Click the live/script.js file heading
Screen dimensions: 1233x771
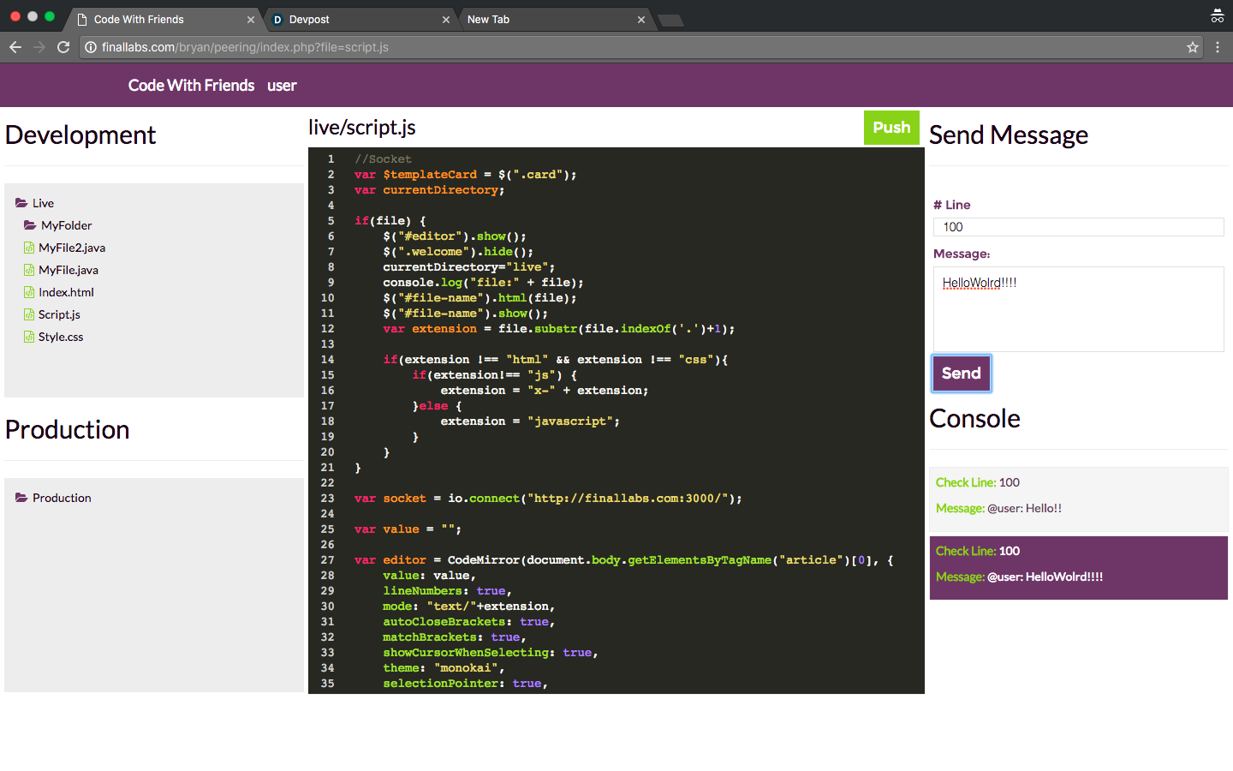[362, 128]
